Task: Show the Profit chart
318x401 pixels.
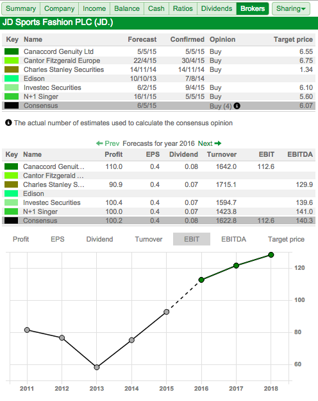Action: pos(21,239)
